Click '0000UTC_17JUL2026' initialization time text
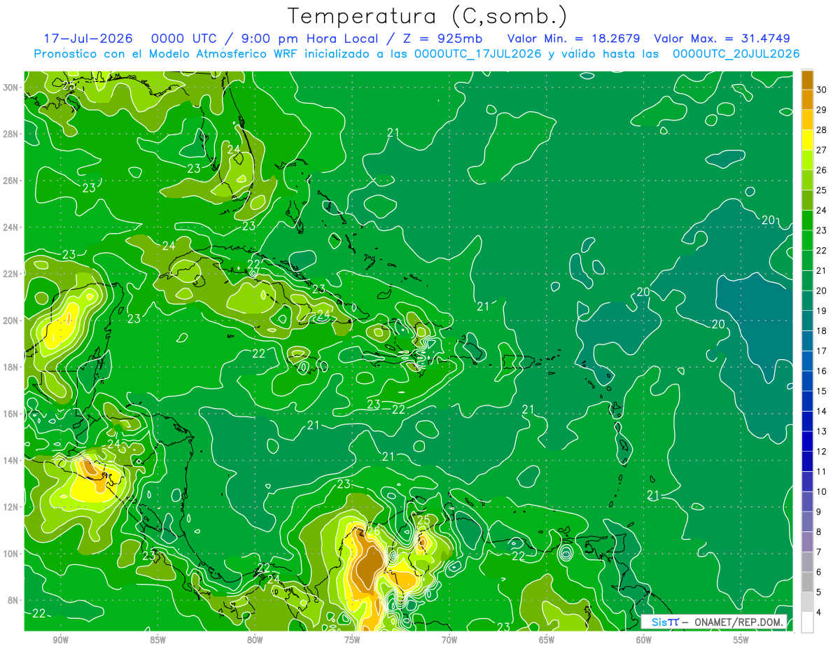 (x=477, y=54)
